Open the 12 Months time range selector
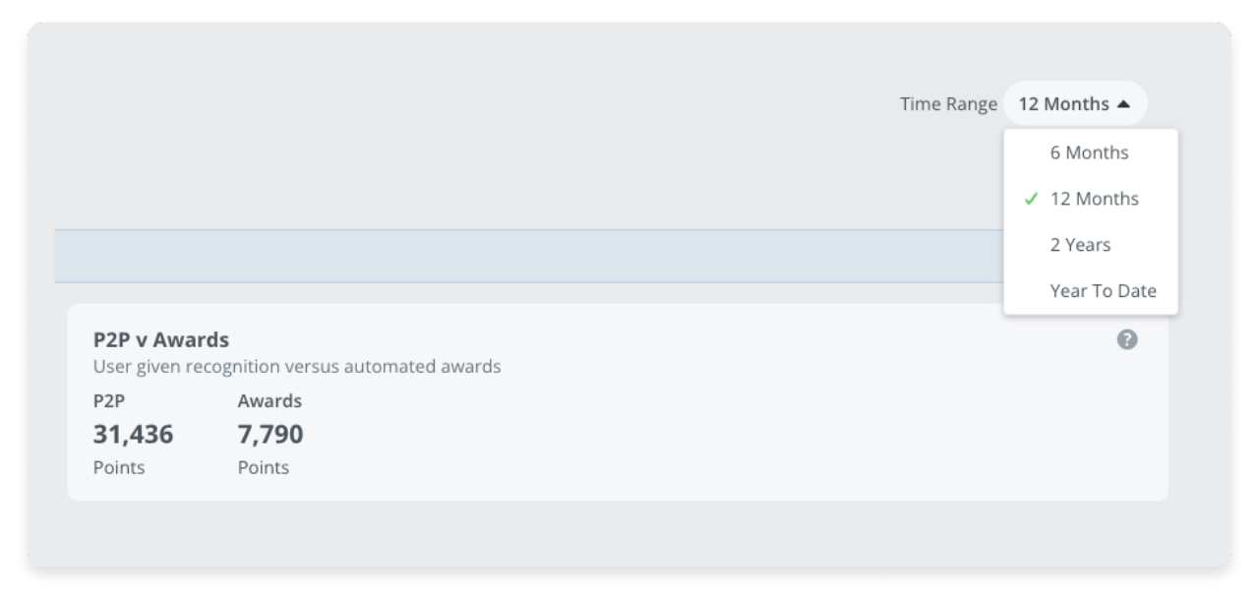Viewport: 1255px width, 602px height. [x=1074, y=103]
